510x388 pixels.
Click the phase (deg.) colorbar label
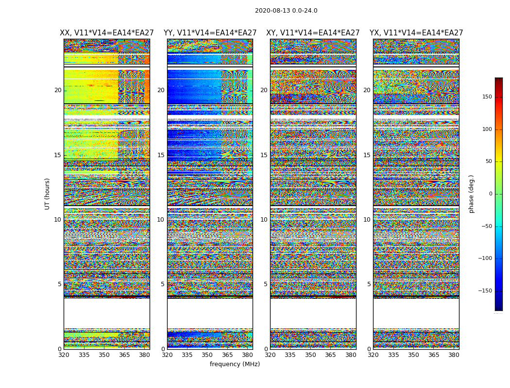click(x=471, y=194)
